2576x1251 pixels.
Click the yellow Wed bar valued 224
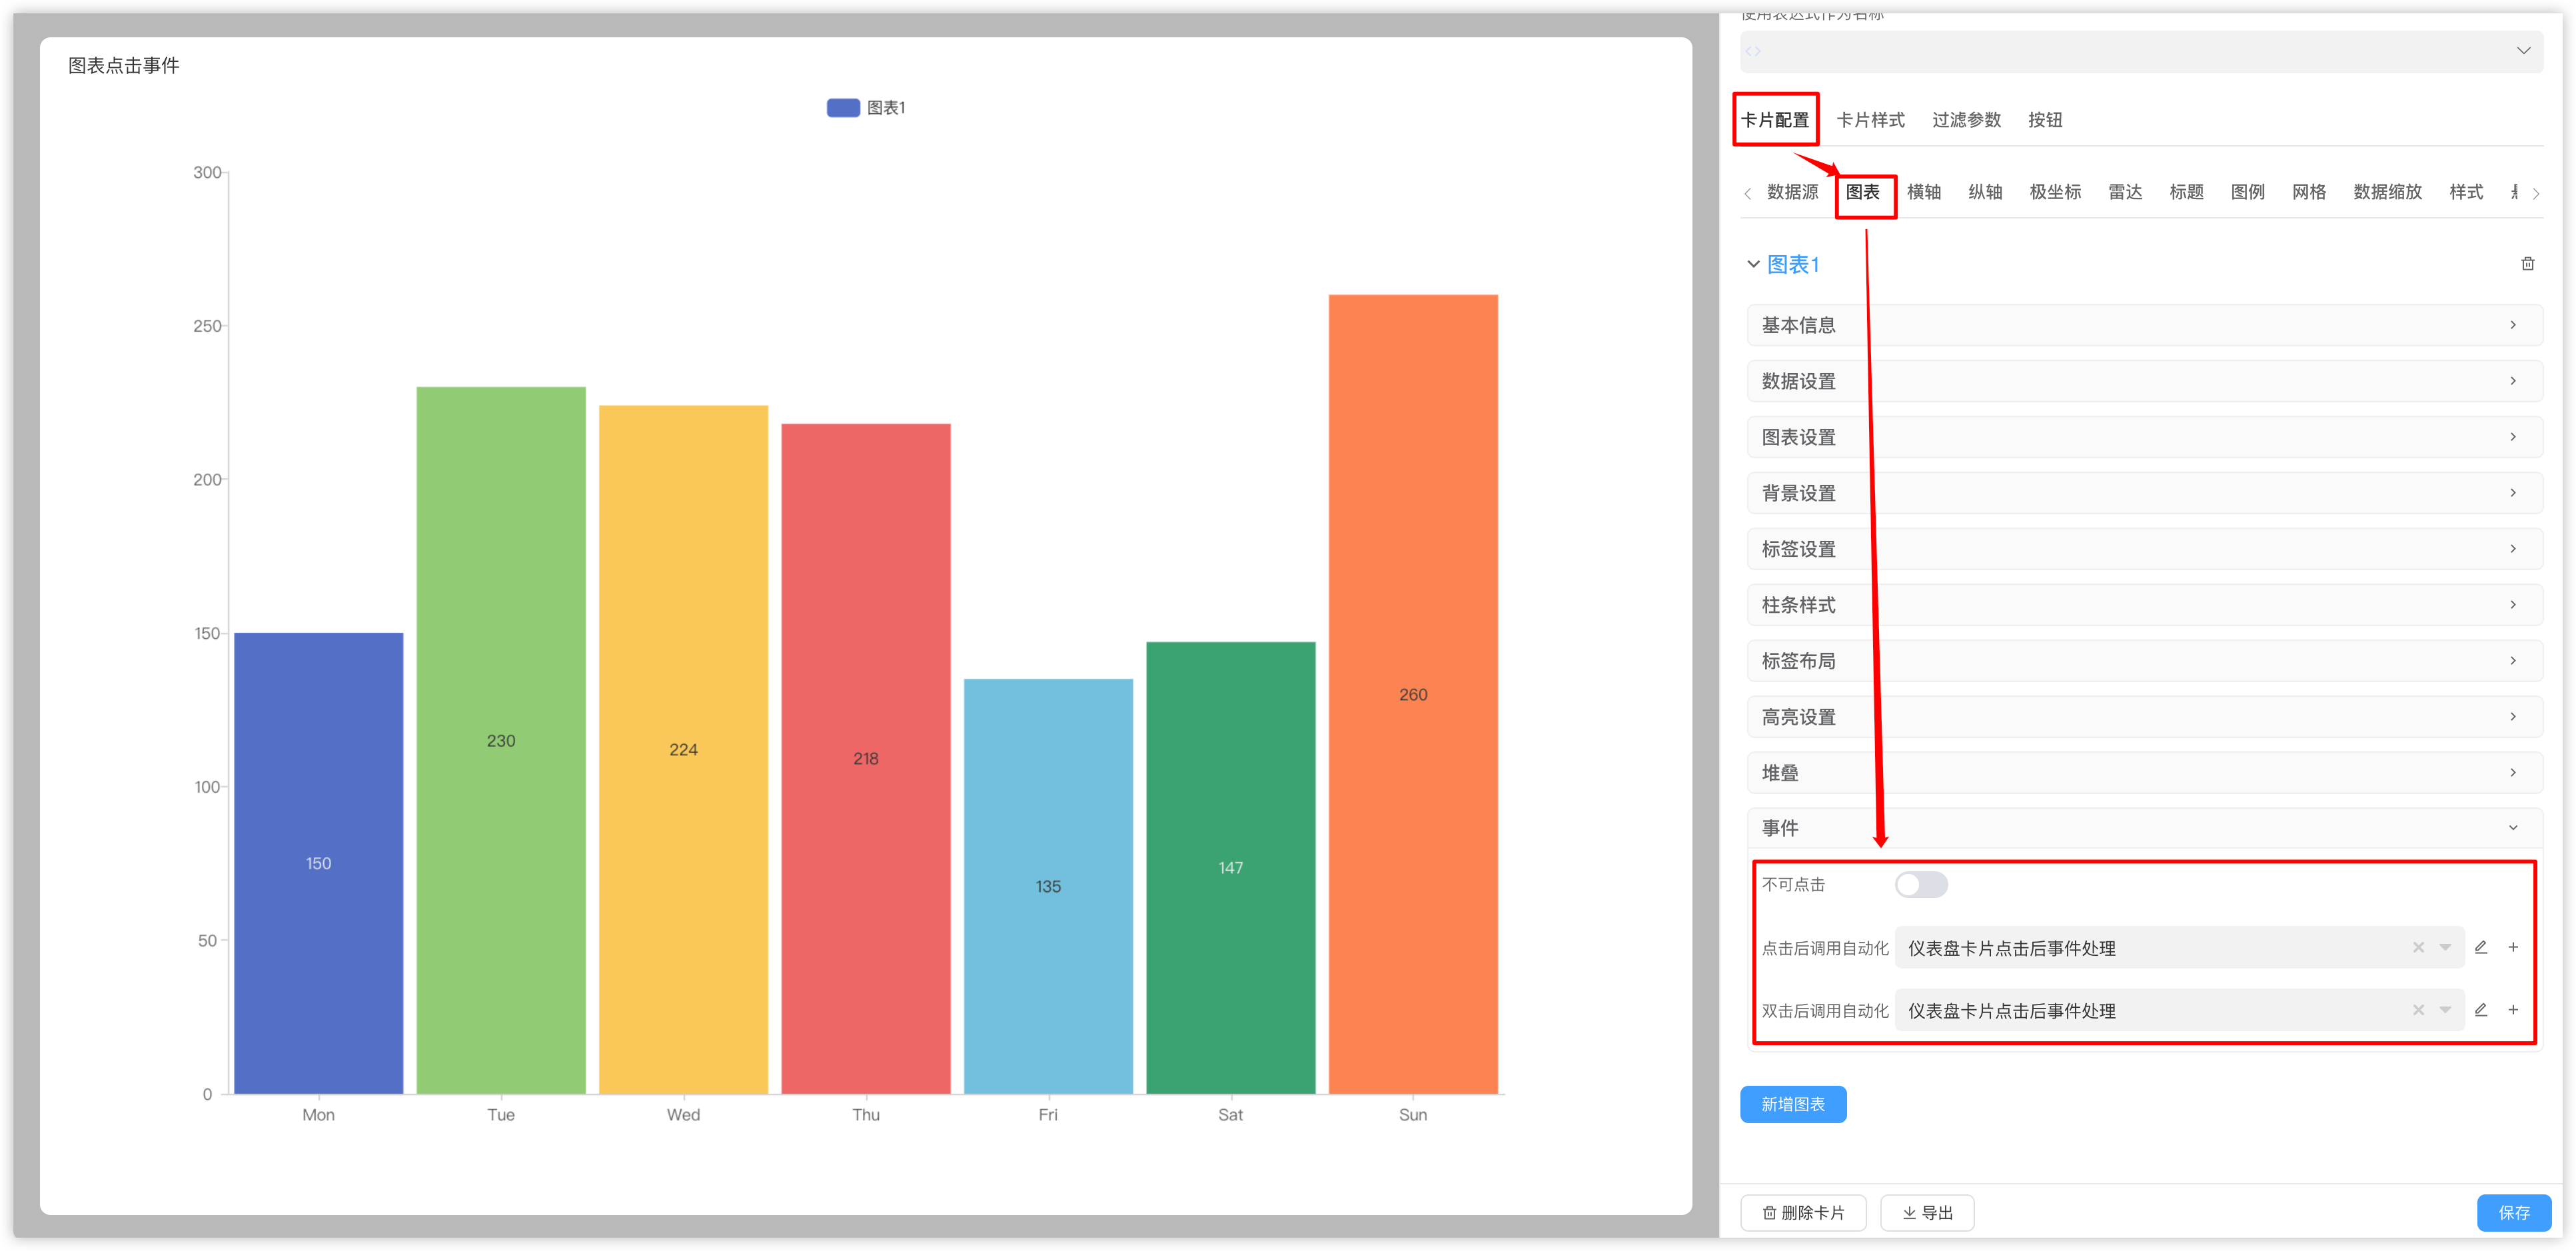pos(683,749)
